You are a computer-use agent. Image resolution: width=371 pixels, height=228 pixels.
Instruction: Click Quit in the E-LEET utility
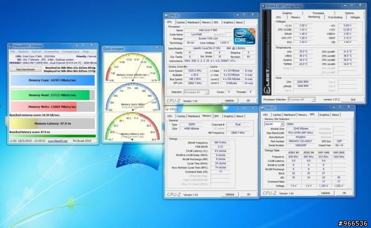tap(353, 100)
